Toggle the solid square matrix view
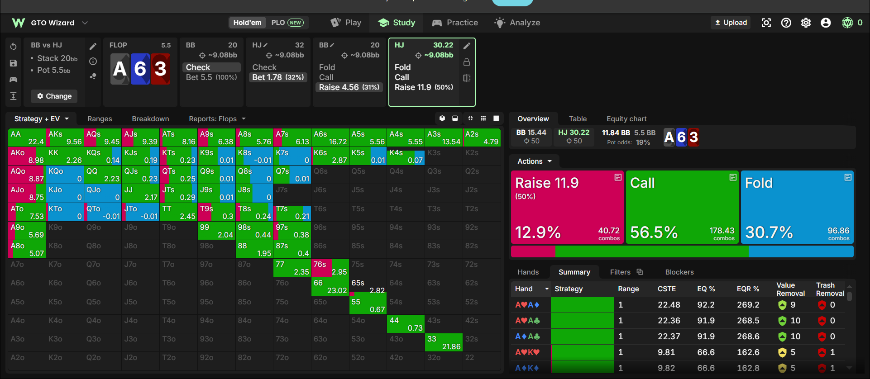The height and width of the screenshot is (379, 870). (x=496, y=118)
